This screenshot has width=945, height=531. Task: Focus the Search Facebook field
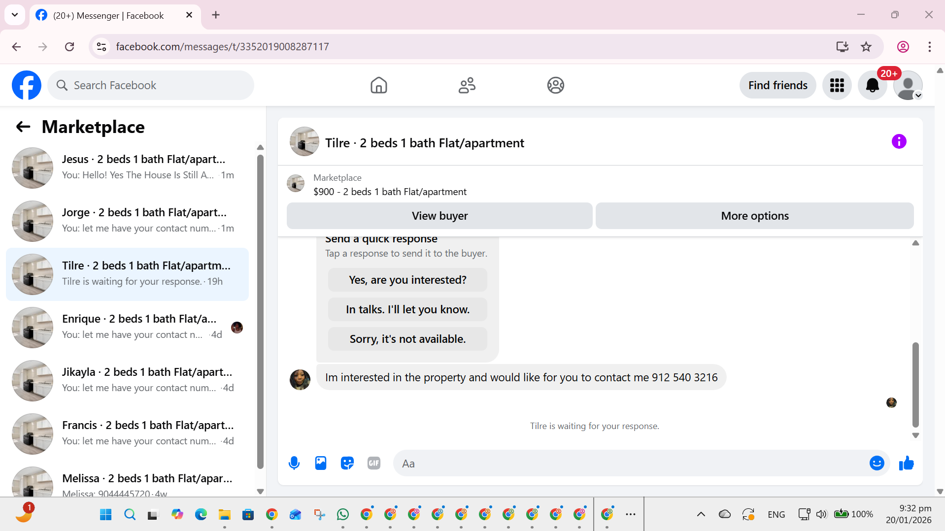[x=151, y=85]
